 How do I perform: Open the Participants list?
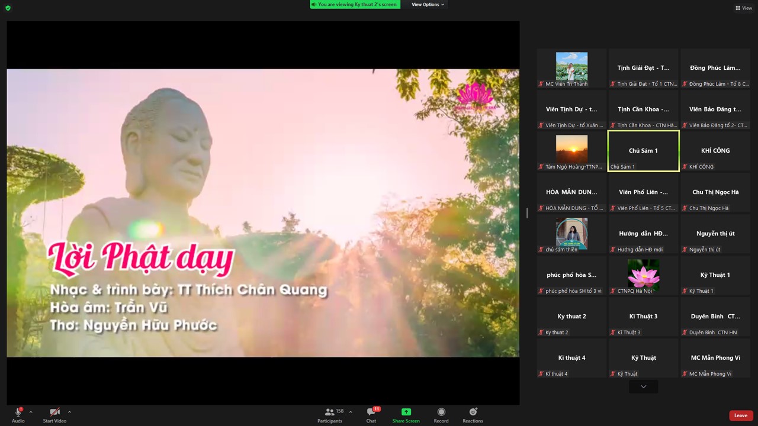(x=330, y=415)
